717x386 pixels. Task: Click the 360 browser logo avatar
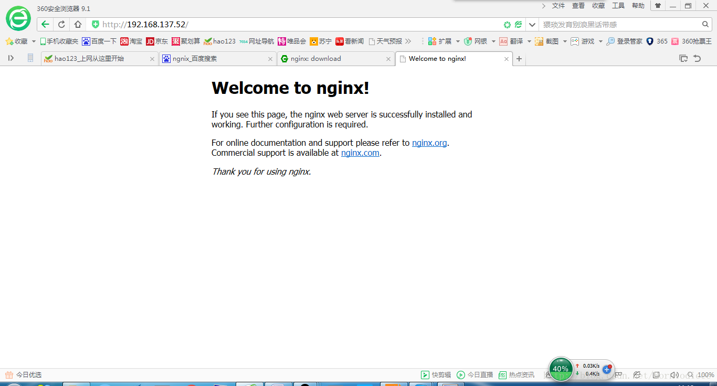pyautogui.click(x=18, y=18)
